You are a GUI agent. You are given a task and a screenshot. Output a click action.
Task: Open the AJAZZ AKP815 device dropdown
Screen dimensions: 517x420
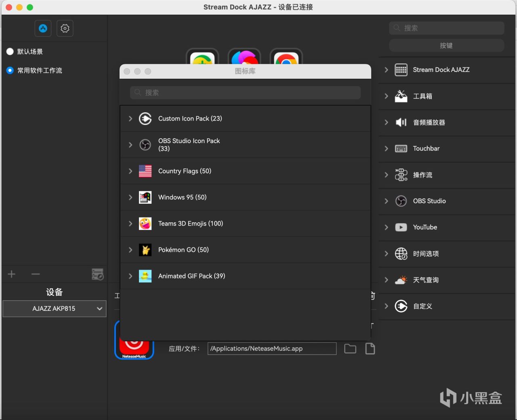click(55, 308)
